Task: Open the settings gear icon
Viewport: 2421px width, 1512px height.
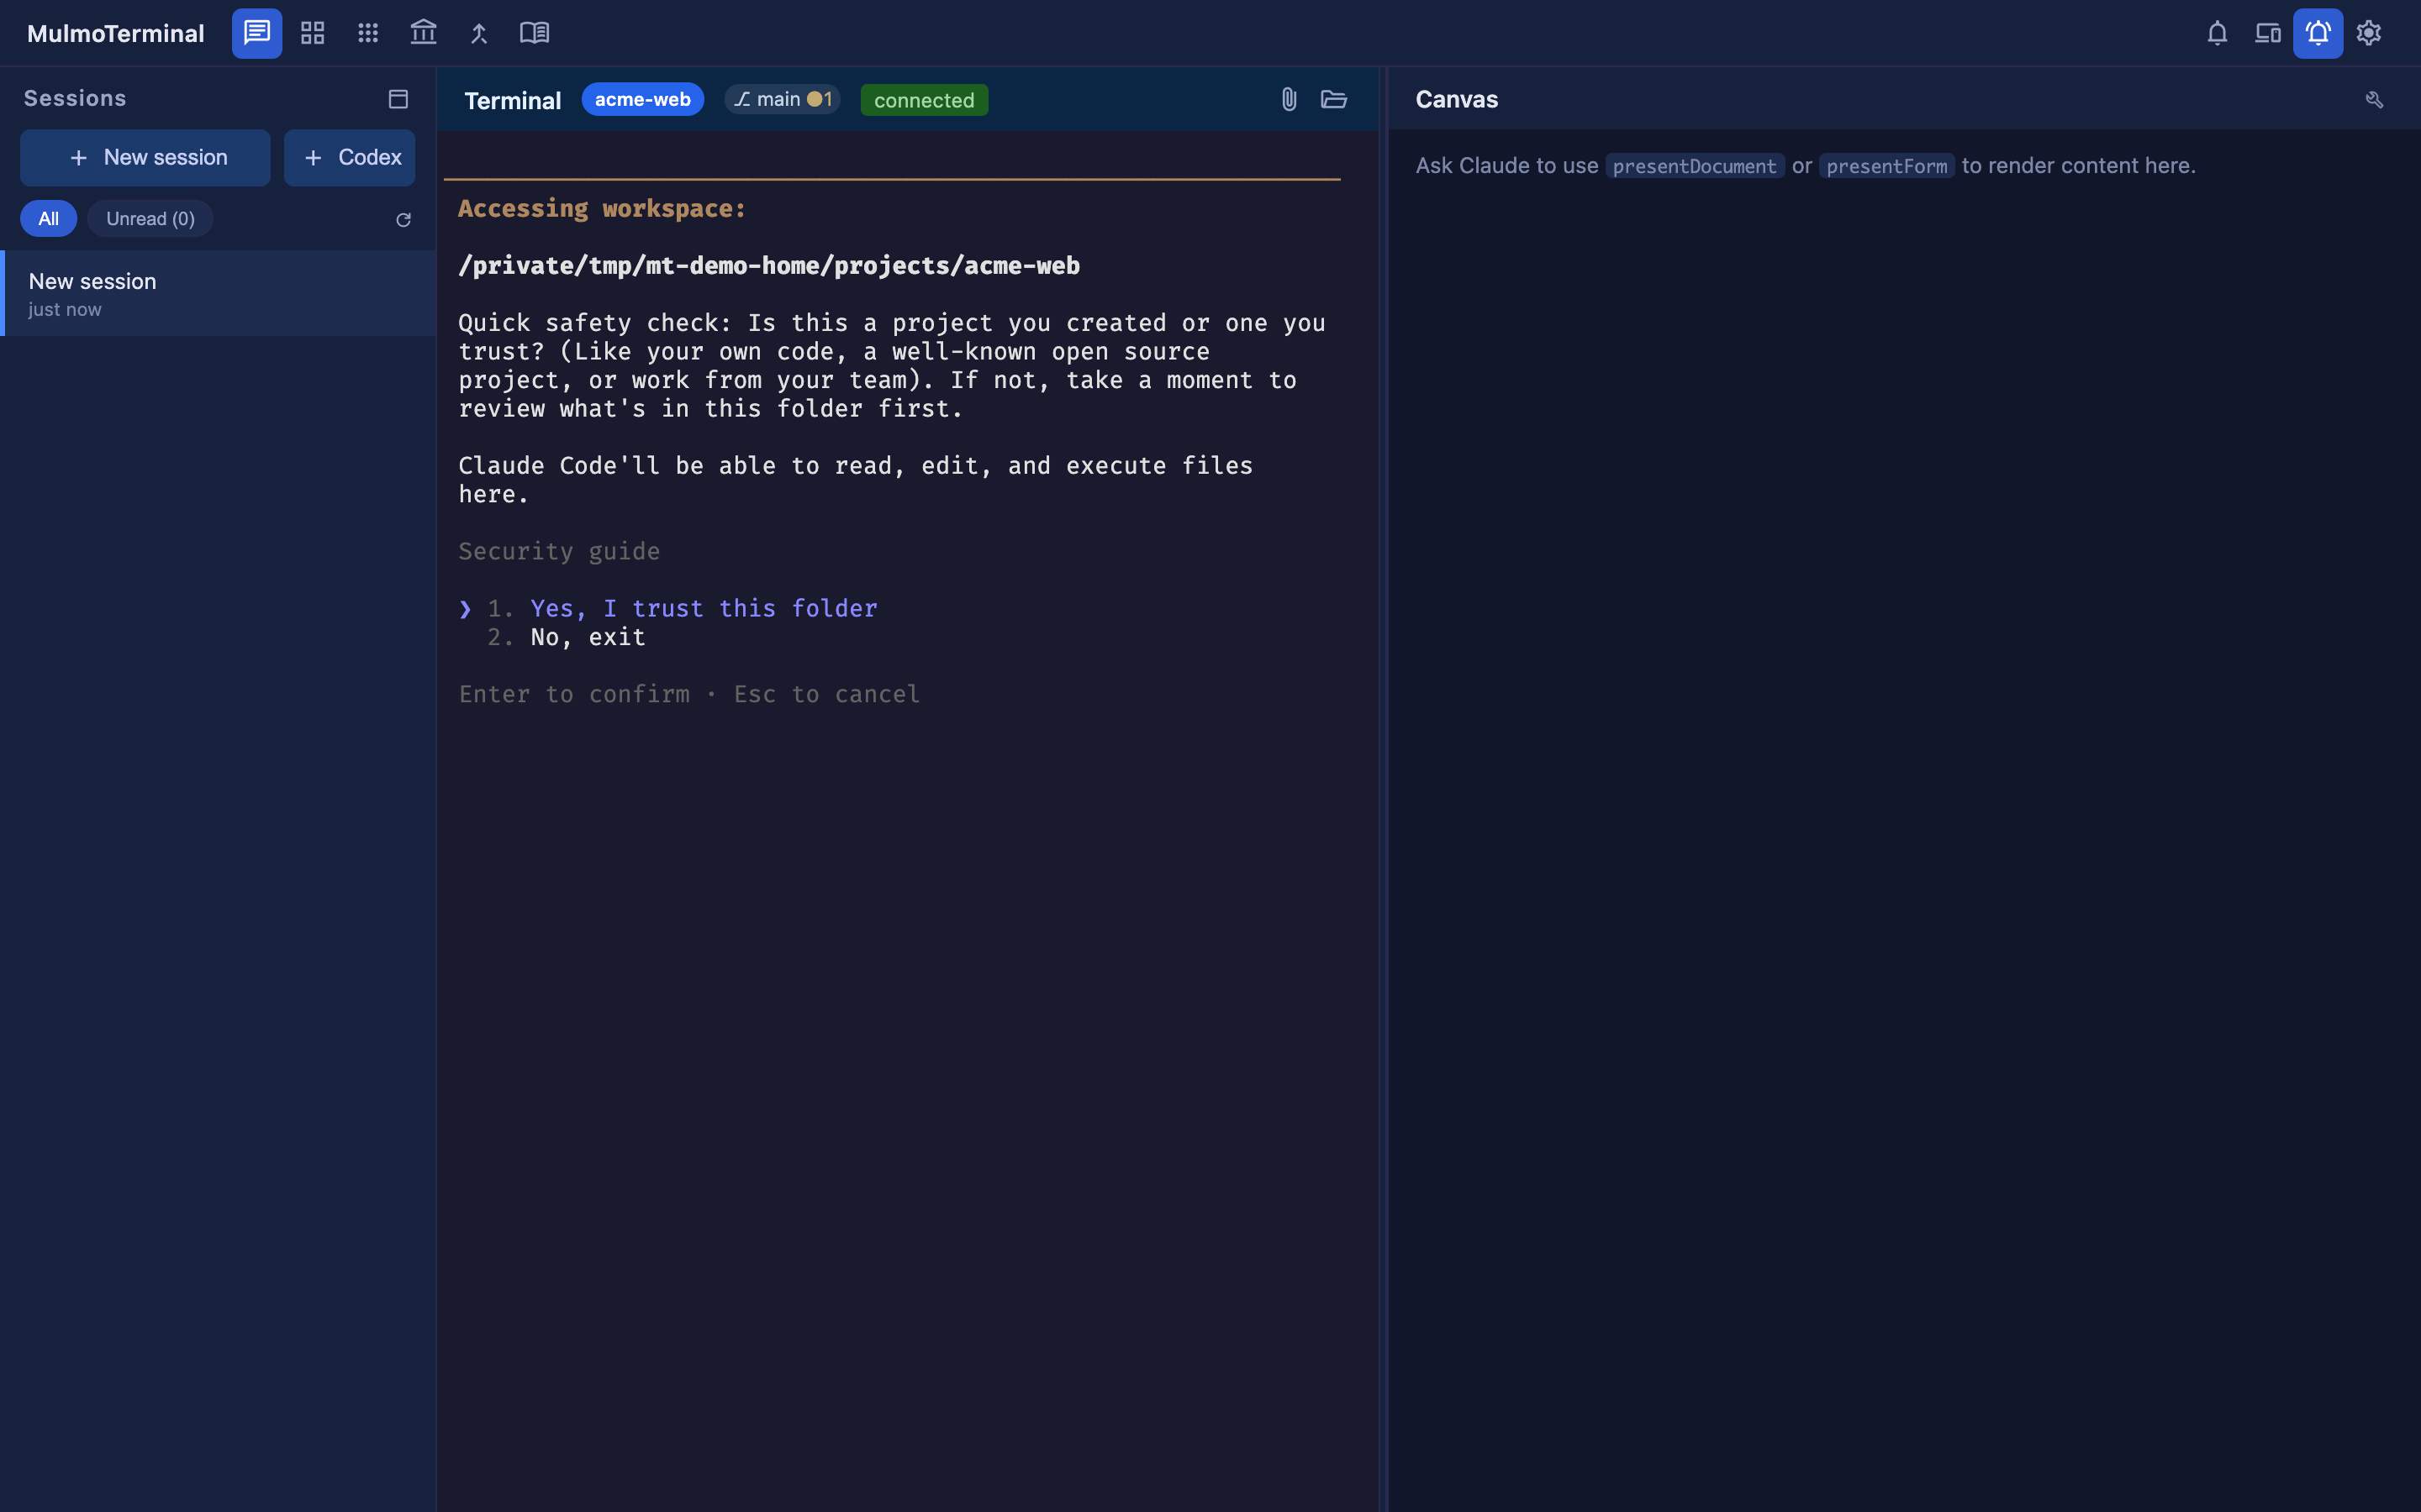Action: coord(2368,33)
